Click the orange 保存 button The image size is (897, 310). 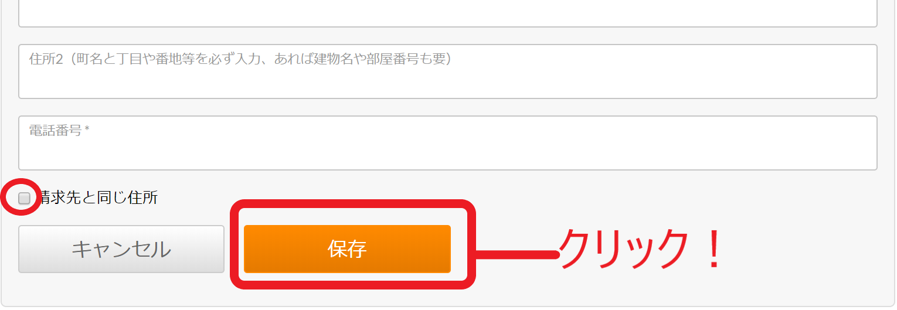(x=347, y=249)
